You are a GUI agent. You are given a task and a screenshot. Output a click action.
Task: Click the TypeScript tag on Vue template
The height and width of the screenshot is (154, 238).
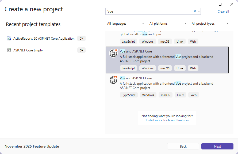129,95
